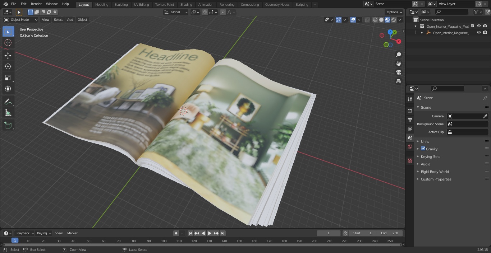
Task: Open Global transform orientation dropdown
Action: 176,12
